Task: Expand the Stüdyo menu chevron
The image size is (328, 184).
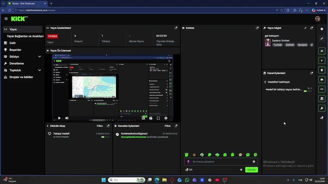Action: click(x=39, y=56)
